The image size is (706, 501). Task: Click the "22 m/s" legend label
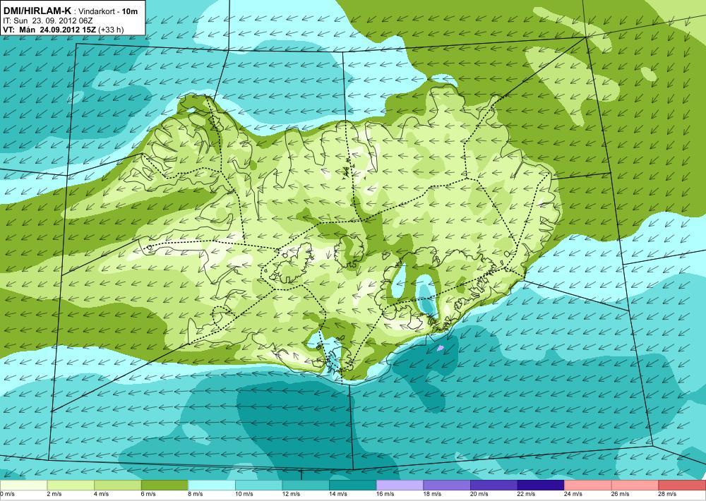(527, 494)
